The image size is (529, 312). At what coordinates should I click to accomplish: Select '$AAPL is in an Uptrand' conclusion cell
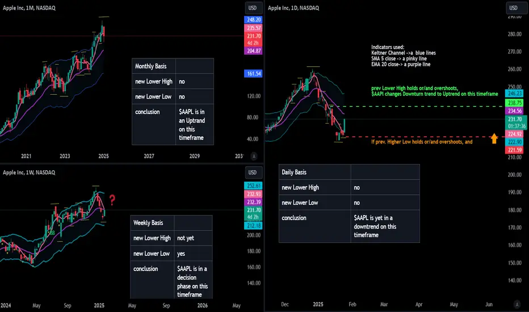click(195, 124)
